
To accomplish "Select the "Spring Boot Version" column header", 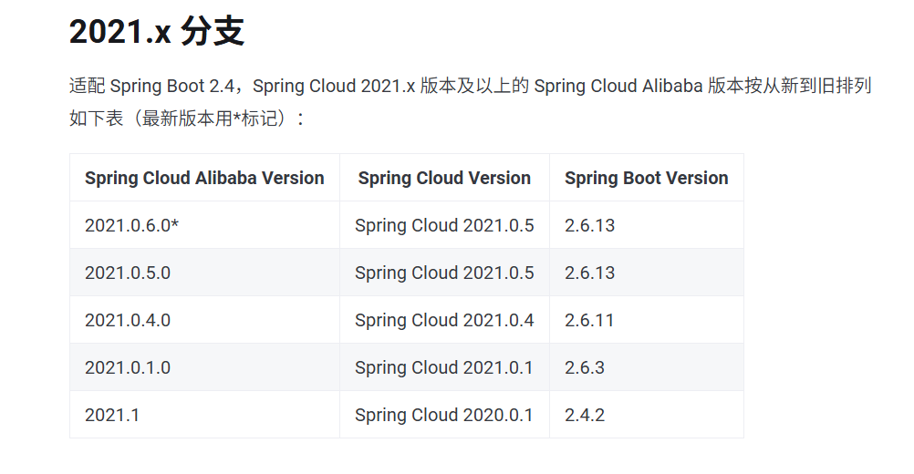I will [x=646, y=178].
